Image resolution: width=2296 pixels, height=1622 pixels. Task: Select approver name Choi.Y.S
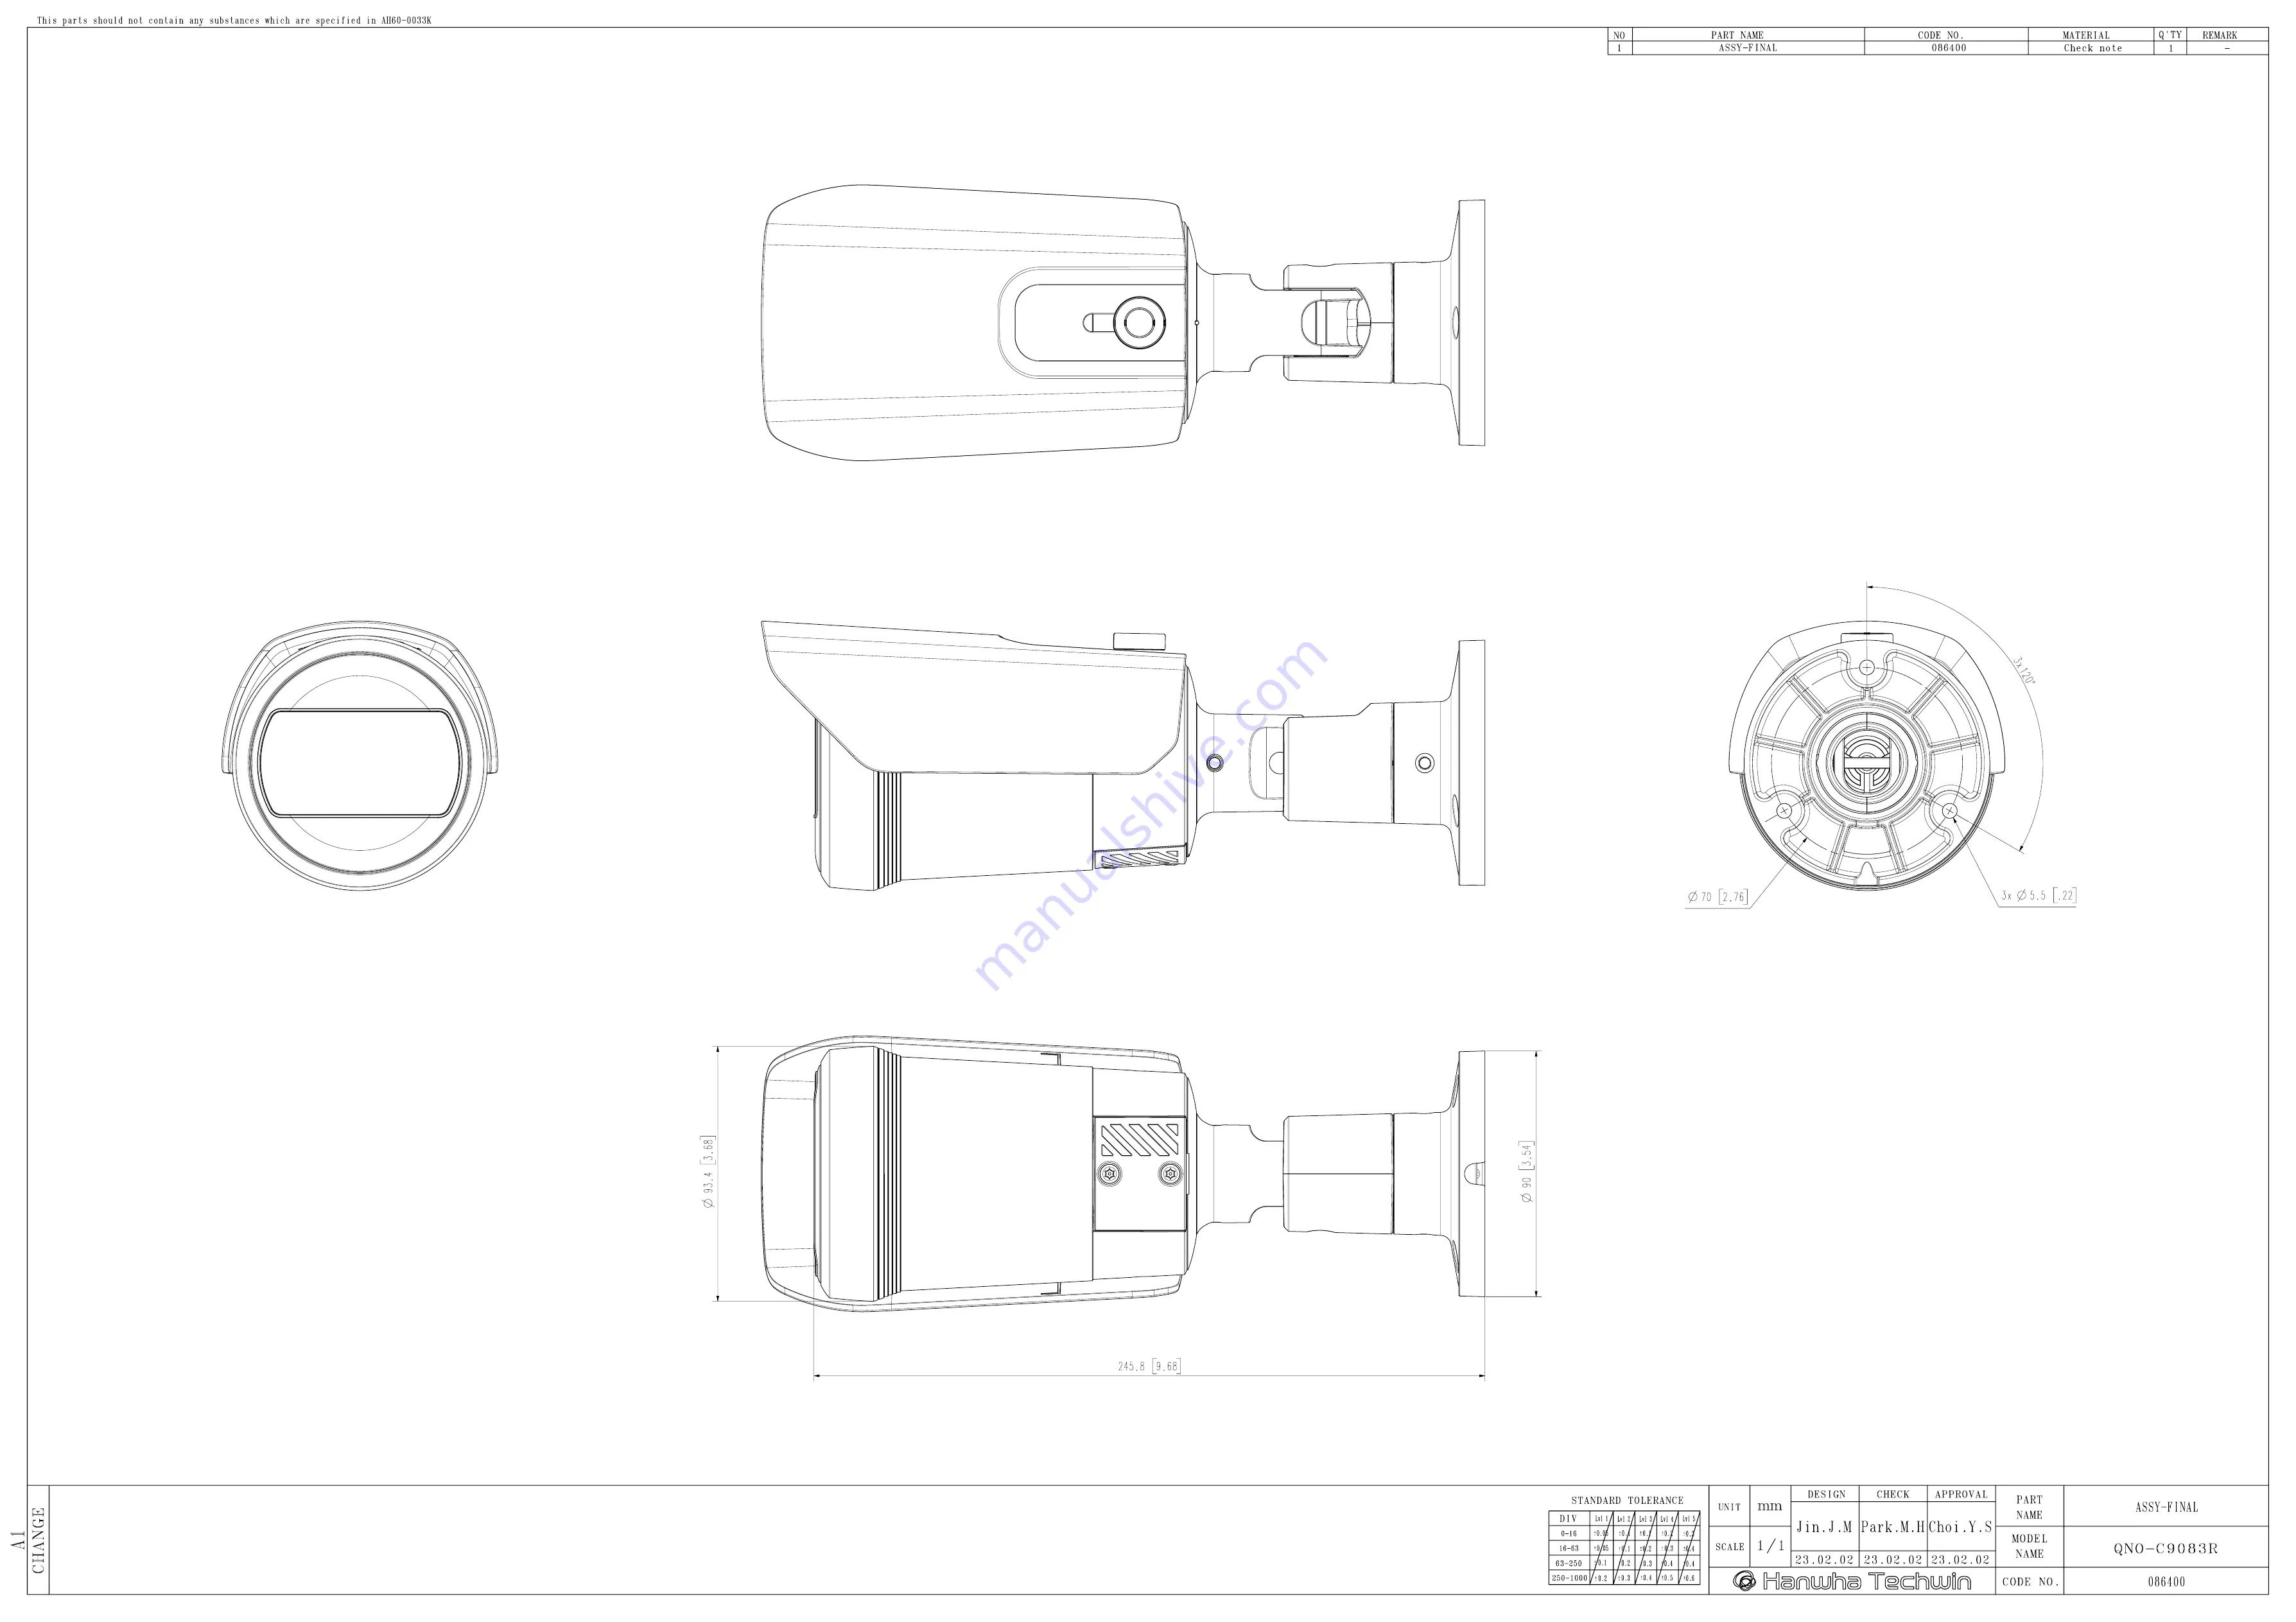click(1961, 1527)
